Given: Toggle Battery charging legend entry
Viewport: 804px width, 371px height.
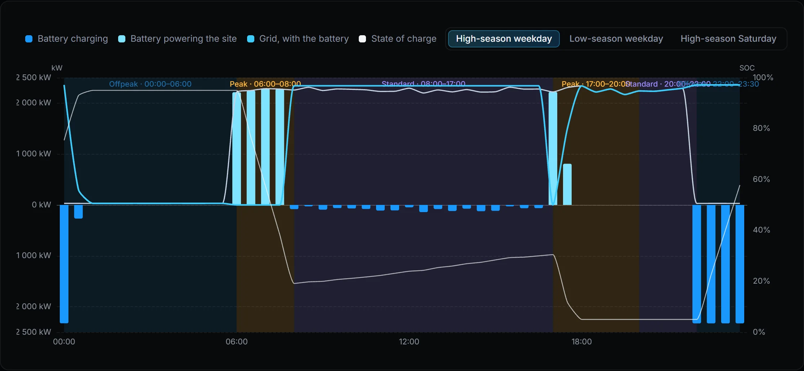Looking at the screenshot, I should (67, 39).
